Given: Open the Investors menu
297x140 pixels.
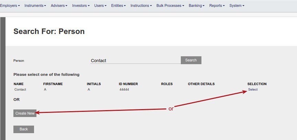Looking at the screenshot, I should coord(81,6).
